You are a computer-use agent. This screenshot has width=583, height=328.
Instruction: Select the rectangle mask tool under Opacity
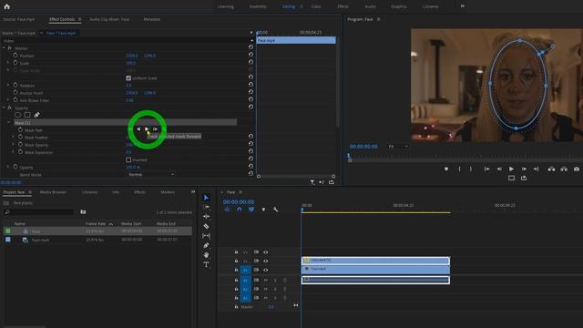click(x=27, y=115)
